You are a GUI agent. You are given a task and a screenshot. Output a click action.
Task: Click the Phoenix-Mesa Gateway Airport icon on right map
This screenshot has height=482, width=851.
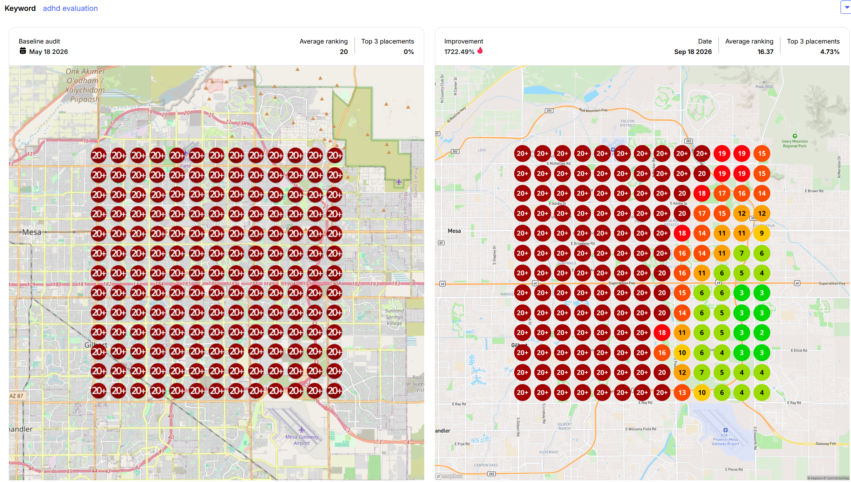tap(725, 430)
